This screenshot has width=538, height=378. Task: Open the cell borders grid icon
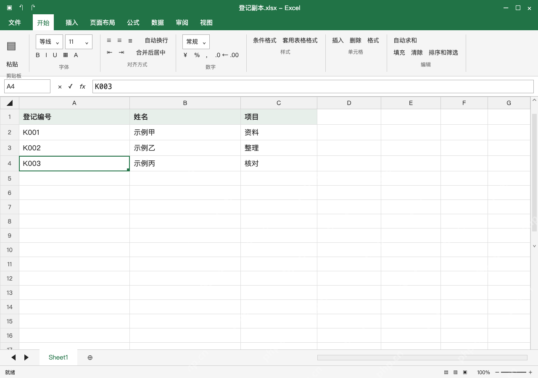click(x=66, y=55)
